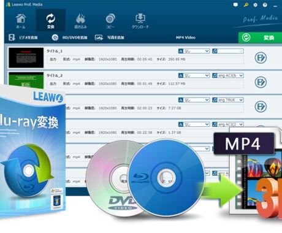The image size is (282, 233).
Task: Start conversion with green 変換 button
Action: [x=260, y=37]
